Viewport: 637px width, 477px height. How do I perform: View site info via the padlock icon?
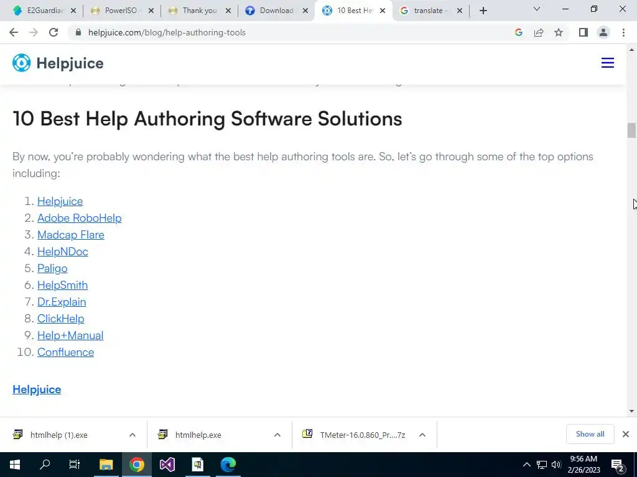[78, 32]
